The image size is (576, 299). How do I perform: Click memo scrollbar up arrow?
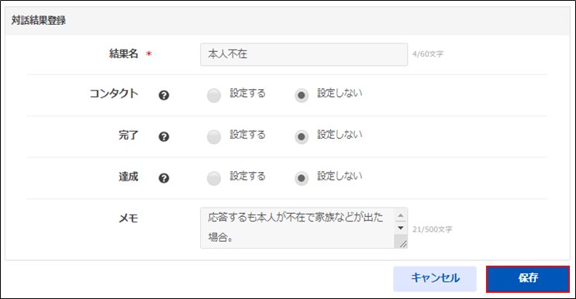point(401,215)
